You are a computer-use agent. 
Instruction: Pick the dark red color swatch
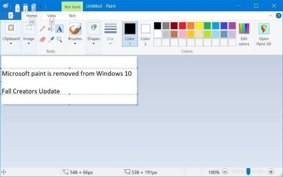174,26
